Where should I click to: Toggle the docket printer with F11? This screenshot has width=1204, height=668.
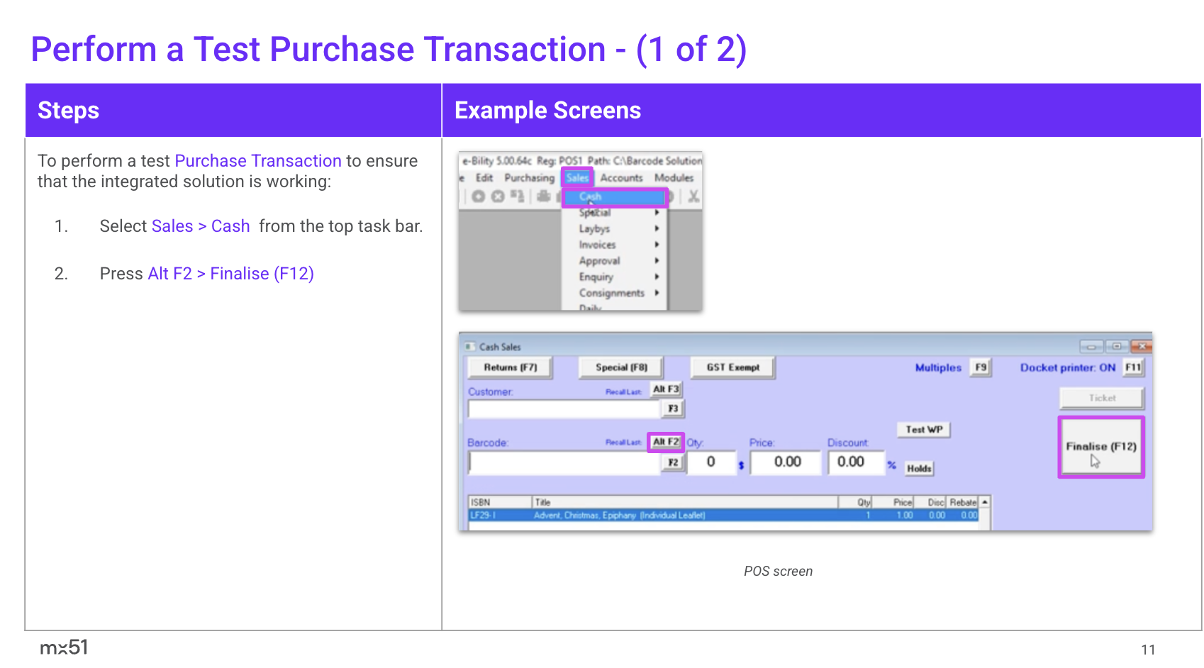point(1132,367)
